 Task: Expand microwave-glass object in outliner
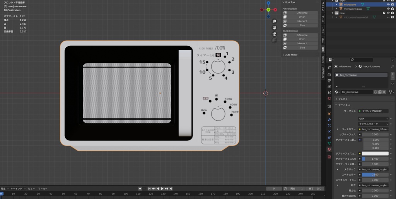click(337, 9)
